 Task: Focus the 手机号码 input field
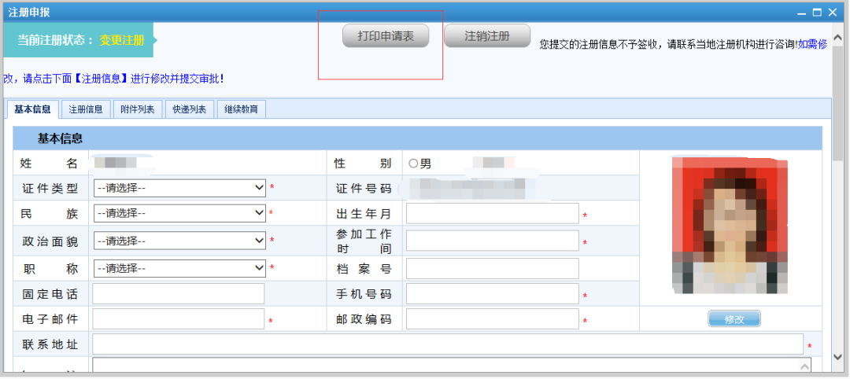(492, 294)
